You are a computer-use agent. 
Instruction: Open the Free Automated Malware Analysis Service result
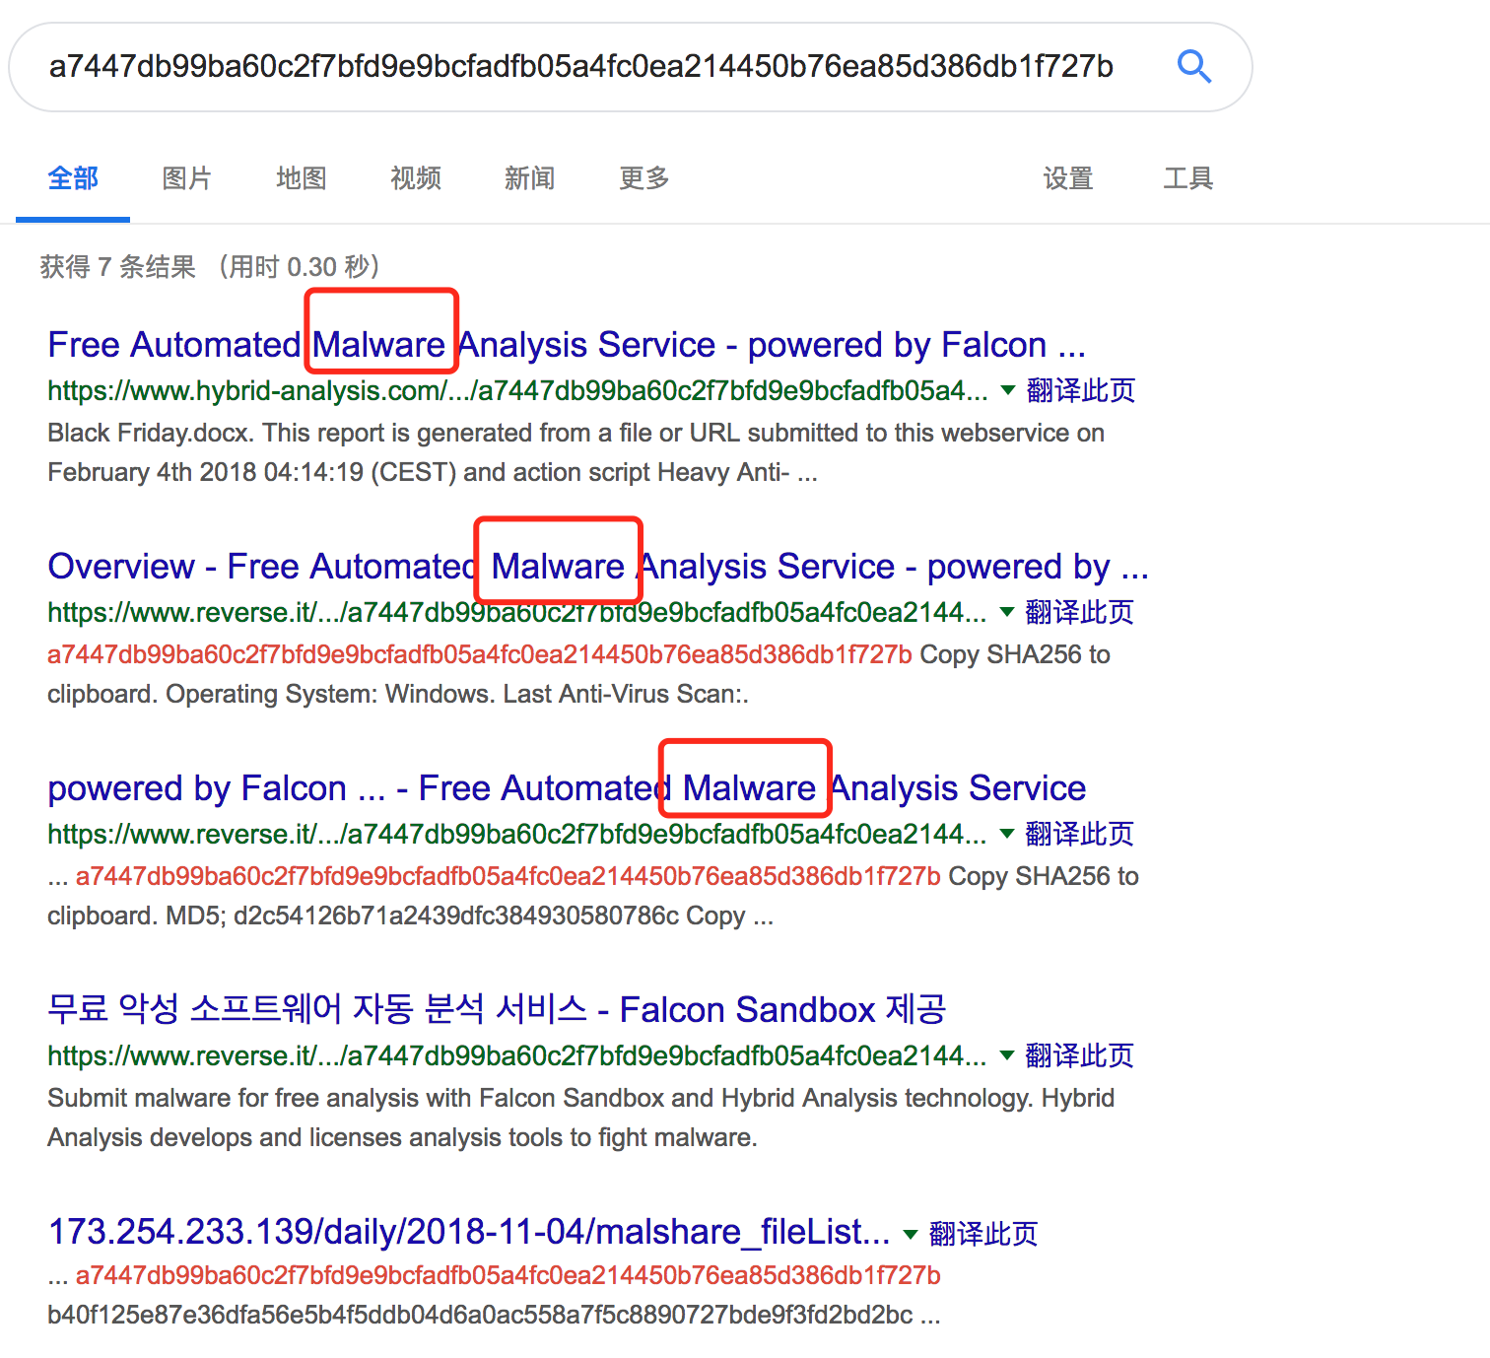coord(567,344)
